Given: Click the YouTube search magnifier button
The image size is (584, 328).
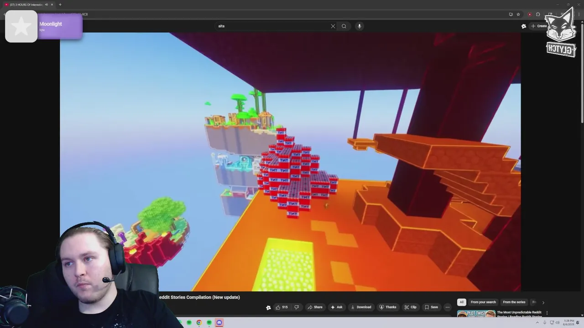Looking at the screenshot, I should [x=344, y=26].
